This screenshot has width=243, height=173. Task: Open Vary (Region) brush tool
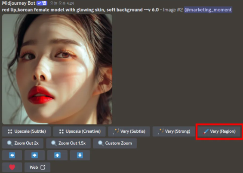click(219, 131)
